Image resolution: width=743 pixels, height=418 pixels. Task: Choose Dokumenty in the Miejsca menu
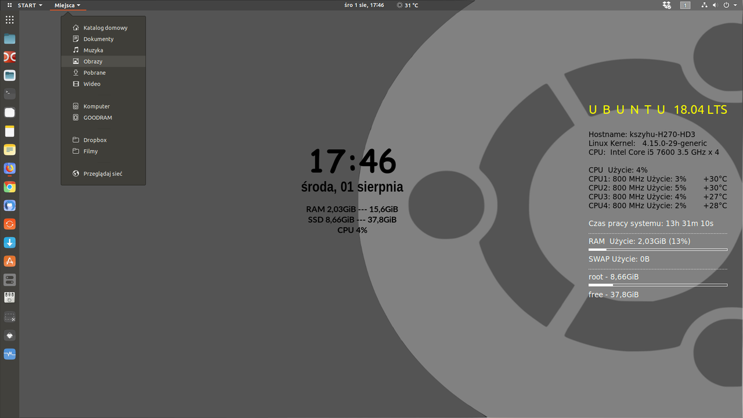103,39
